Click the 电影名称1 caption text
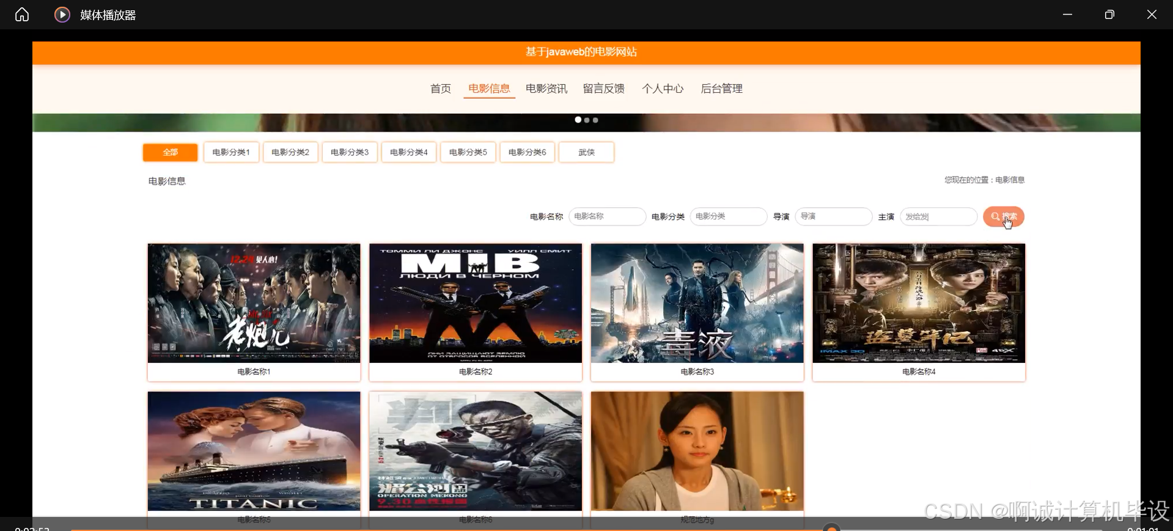 254,372
